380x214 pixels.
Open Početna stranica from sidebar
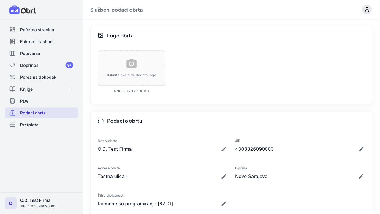pyautogui.click(x=37, y=30)
